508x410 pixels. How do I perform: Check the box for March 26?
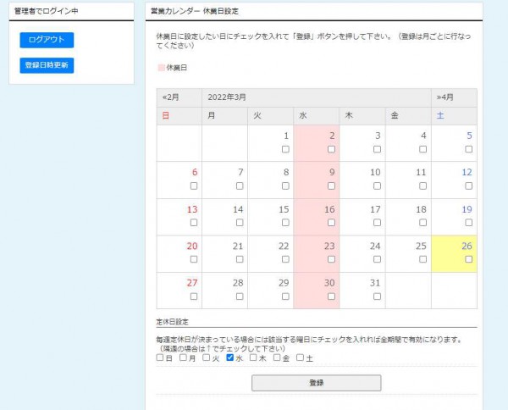point(468,260)
